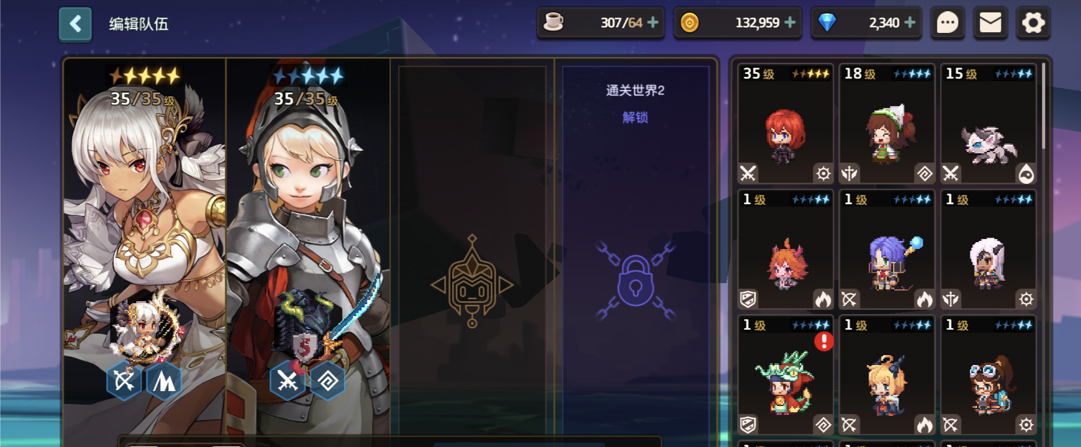The image size is (1081, 447).
Task: Pick the level 15 white wolf hero card
Action: pyautogui.click(x=988, y=124)
